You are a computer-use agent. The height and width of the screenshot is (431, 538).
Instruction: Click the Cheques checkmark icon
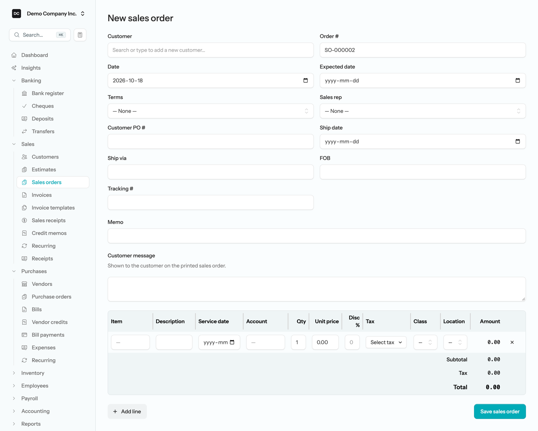tap(24, 106)
